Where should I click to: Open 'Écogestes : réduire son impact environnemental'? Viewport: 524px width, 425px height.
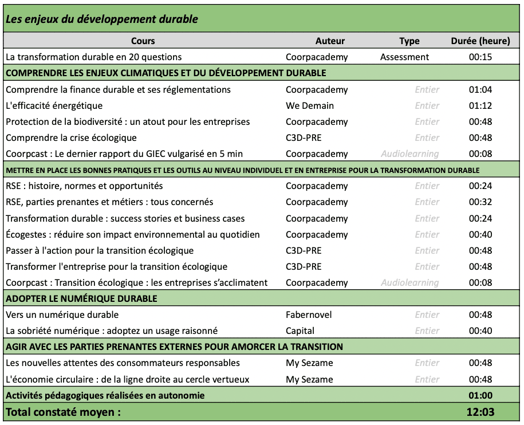click(x=133, y=235)
